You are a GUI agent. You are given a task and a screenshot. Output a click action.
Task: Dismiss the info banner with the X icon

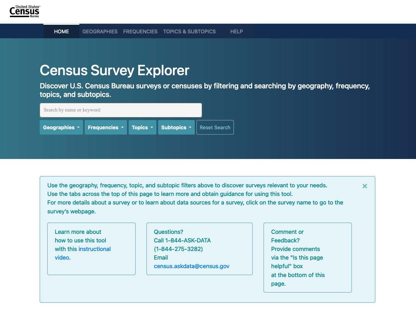click(365, 186)
